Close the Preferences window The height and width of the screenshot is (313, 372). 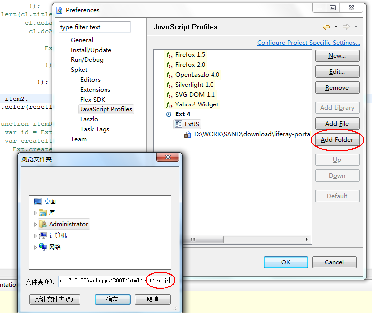[x=351, y=8]
